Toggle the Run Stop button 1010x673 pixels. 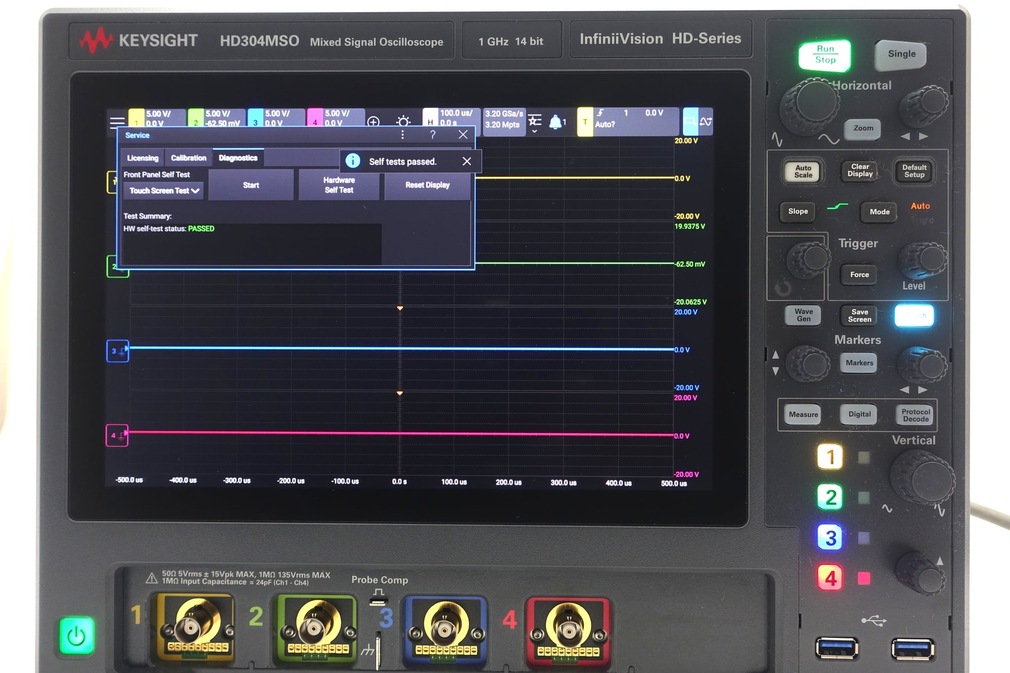point(825,55)
